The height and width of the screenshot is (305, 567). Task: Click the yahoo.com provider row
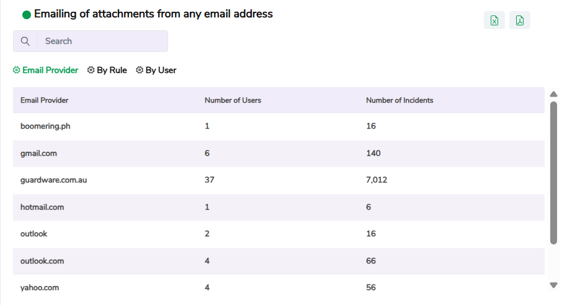click(x=40, y=288)
